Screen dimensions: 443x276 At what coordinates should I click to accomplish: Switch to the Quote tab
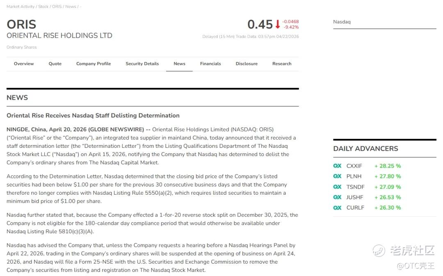coord(55,64)
